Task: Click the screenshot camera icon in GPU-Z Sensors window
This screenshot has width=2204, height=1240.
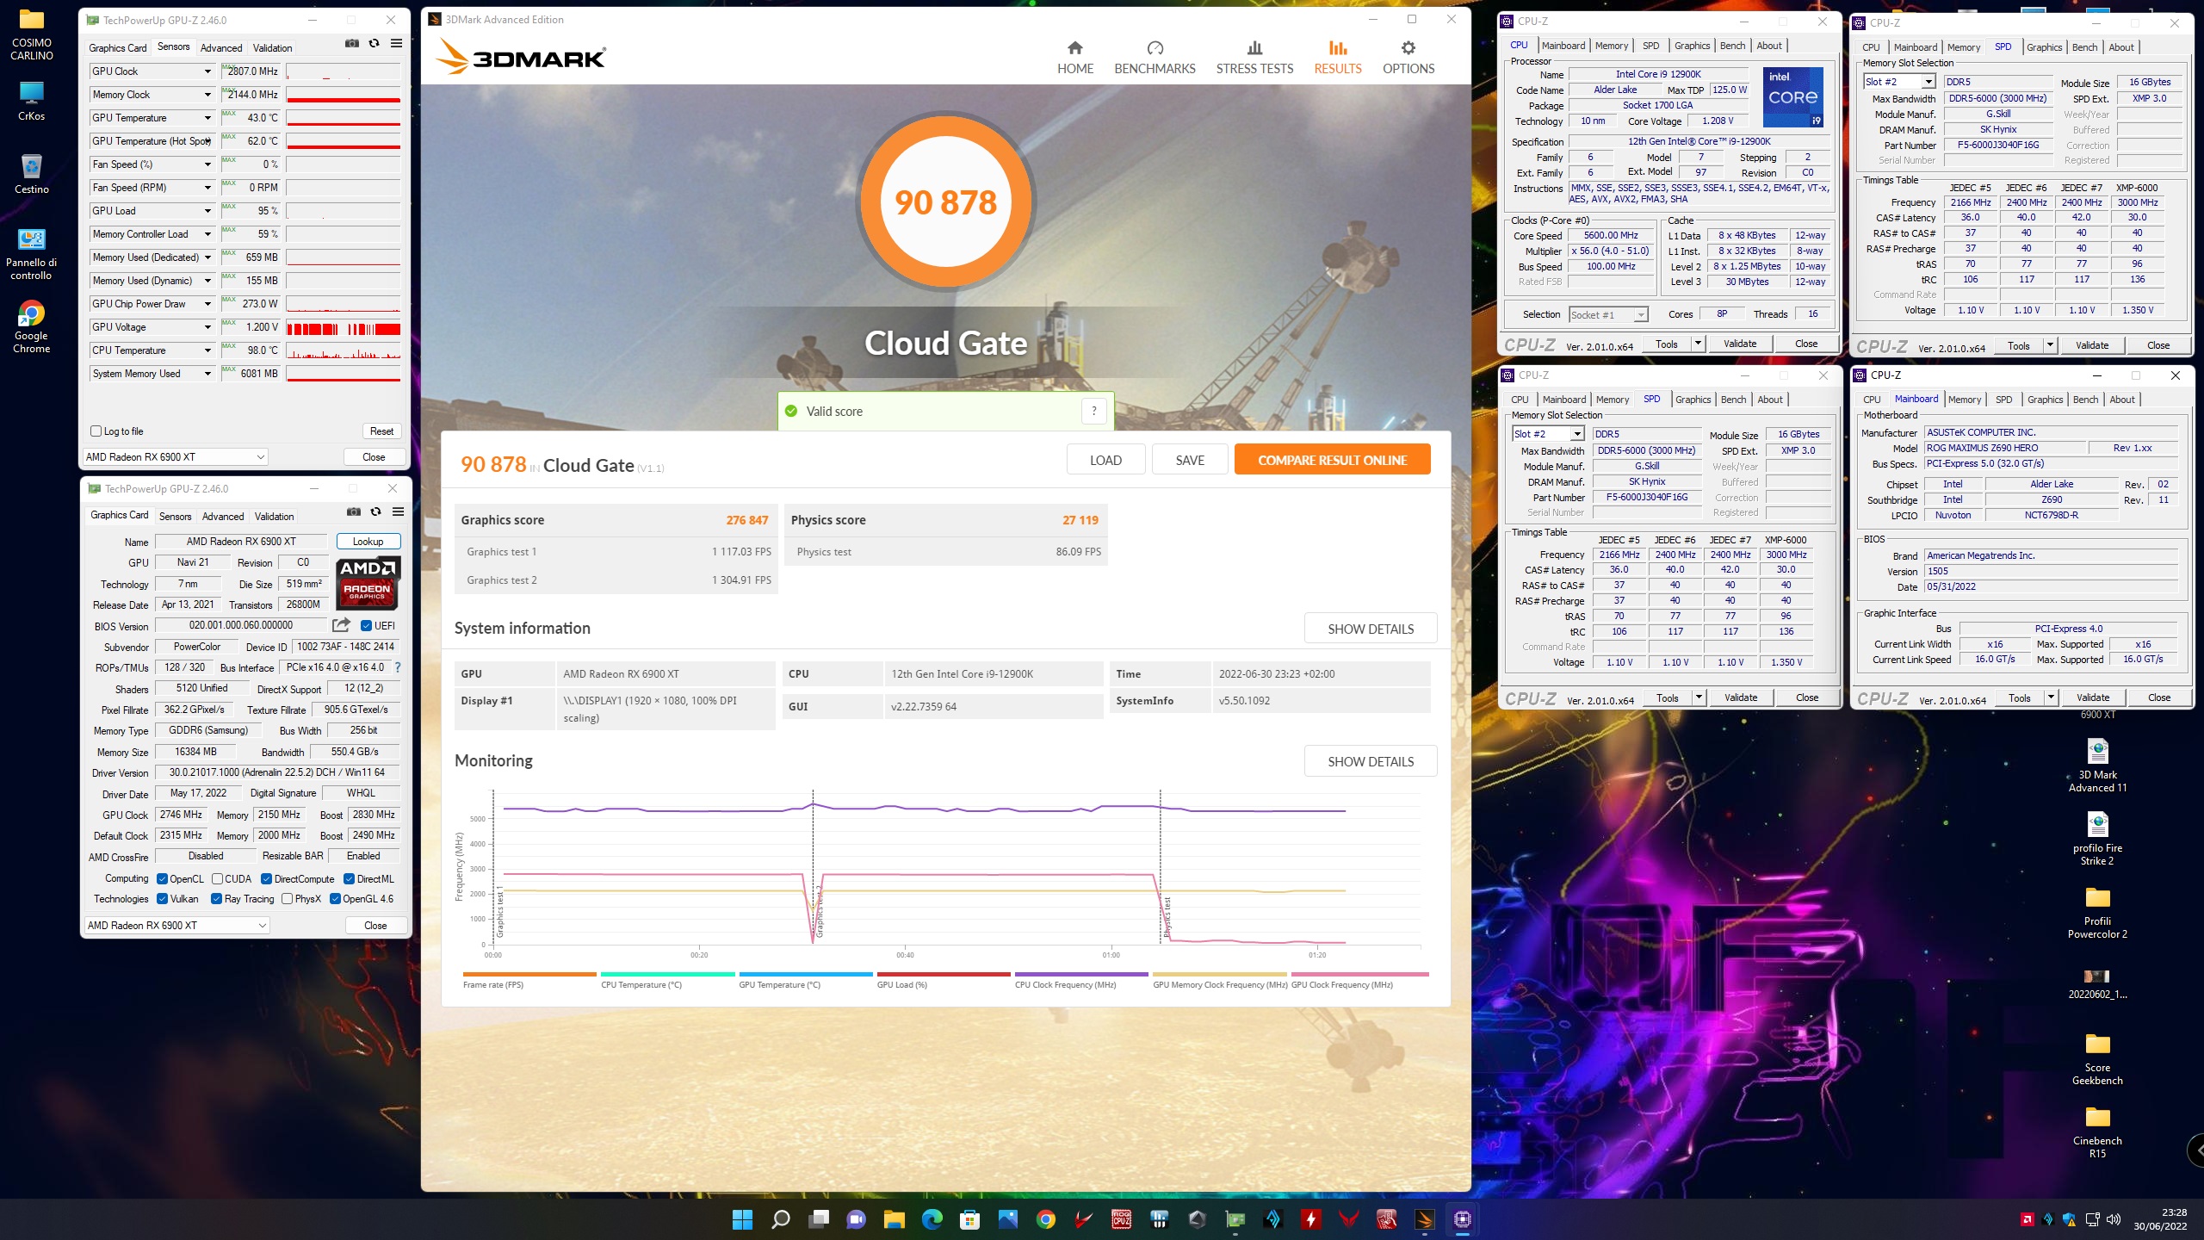Action: coord(352,43)
